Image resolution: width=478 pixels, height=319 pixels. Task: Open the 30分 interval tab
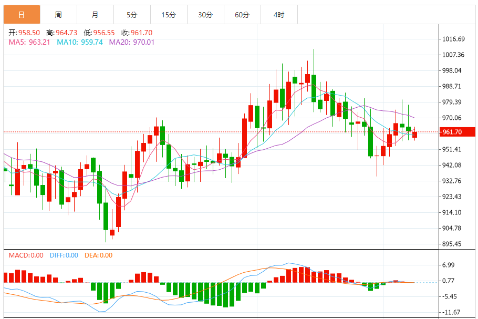click(205, 14)
